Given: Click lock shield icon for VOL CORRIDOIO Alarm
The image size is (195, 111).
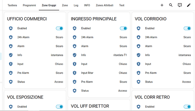Looking at the screenshot, I should [x=138, y=46].
